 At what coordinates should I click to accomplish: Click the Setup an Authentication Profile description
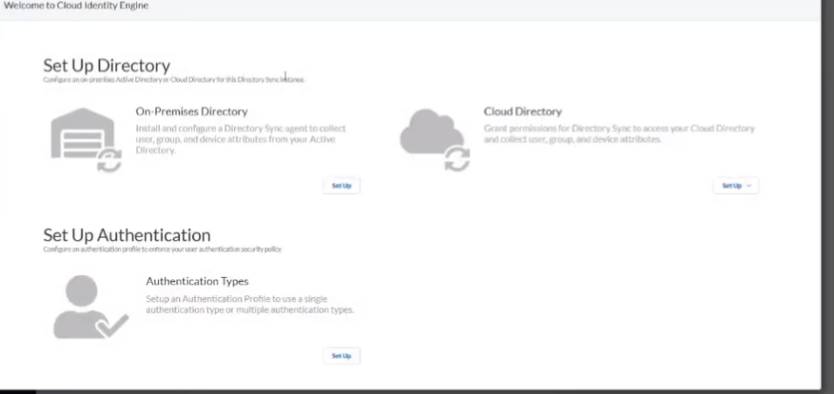click(x=250, y=304)
